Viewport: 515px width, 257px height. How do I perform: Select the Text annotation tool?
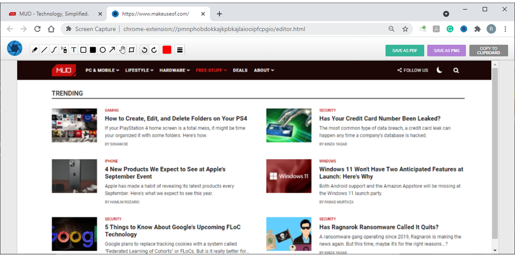tap(73, 49)
